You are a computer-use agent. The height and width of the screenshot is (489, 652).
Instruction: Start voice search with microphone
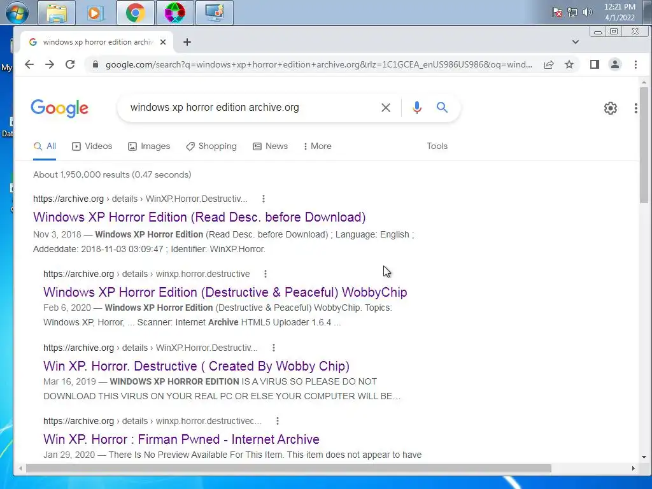[x=416, y=108]
